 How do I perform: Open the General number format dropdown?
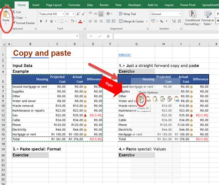180,14
